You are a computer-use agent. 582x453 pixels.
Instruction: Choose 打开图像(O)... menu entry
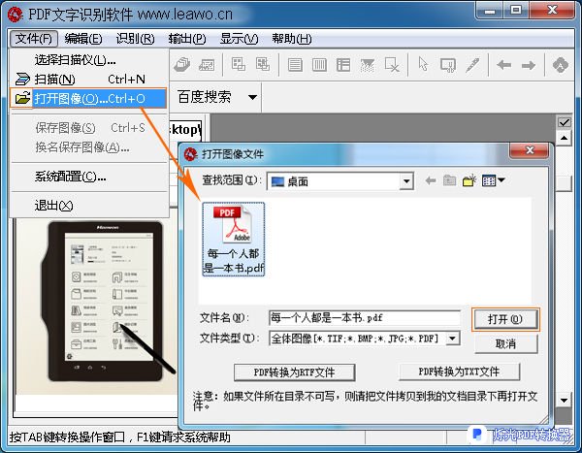pos(88,98)
